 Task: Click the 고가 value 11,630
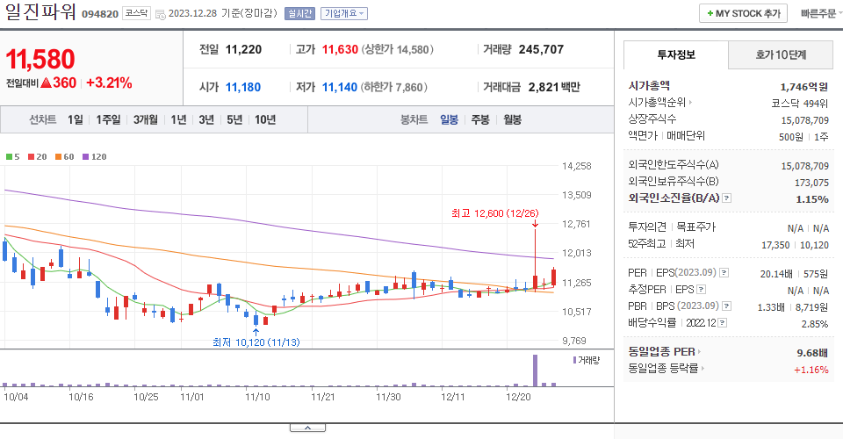click(340, 49)
